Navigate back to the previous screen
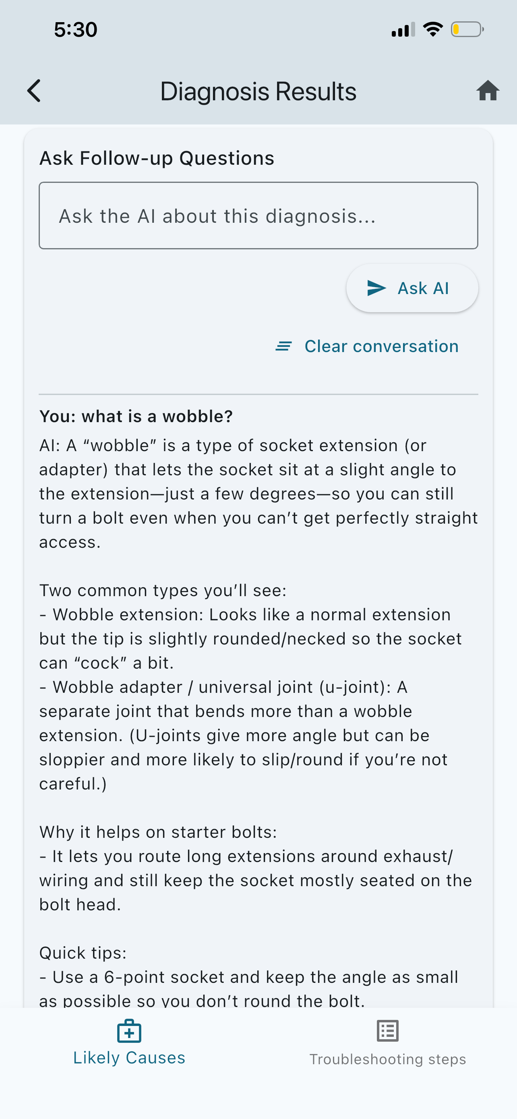 pyautogui.click(x=34, y=91)
